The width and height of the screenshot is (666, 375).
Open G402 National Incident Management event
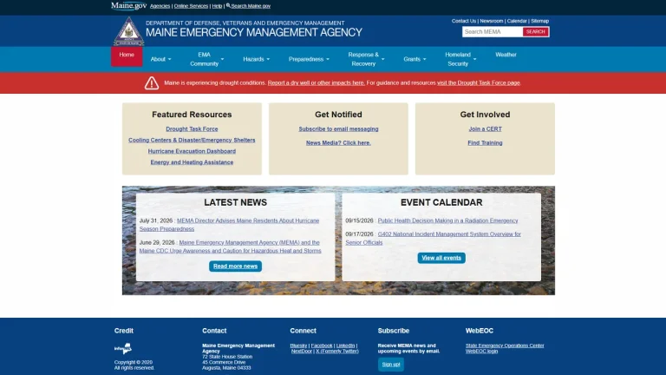[x=434, y=238]
